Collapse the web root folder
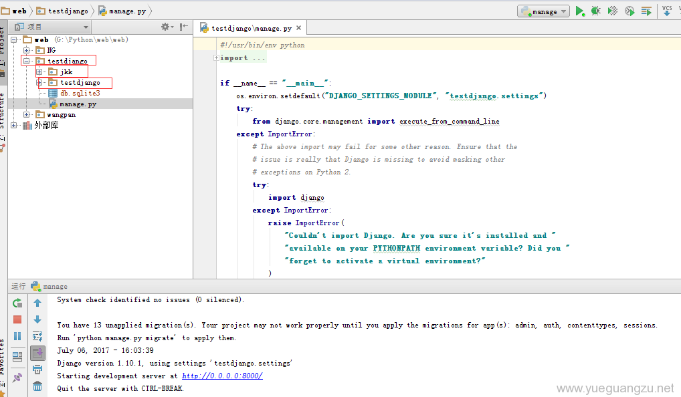The image size is (681, 397). (14, 39)
